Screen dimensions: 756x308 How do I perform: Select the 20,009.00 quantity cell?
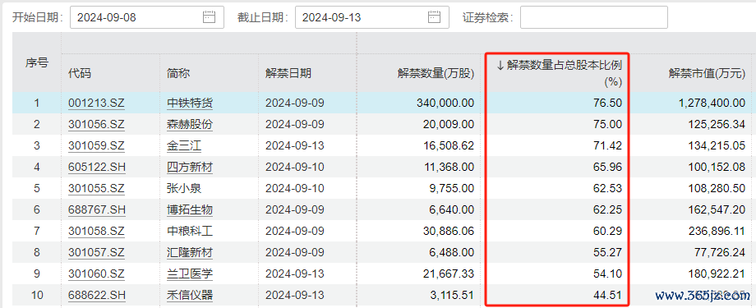point(449,124)
